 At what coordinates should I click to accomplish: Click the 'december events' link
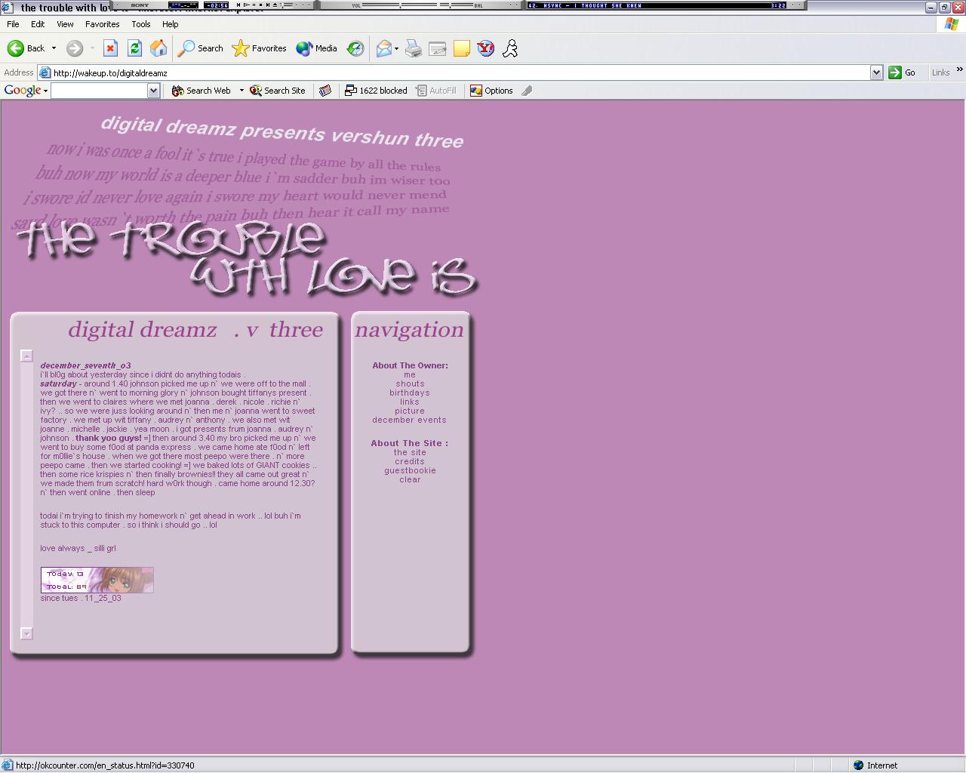pyautogui.click(x=409, y=420)
